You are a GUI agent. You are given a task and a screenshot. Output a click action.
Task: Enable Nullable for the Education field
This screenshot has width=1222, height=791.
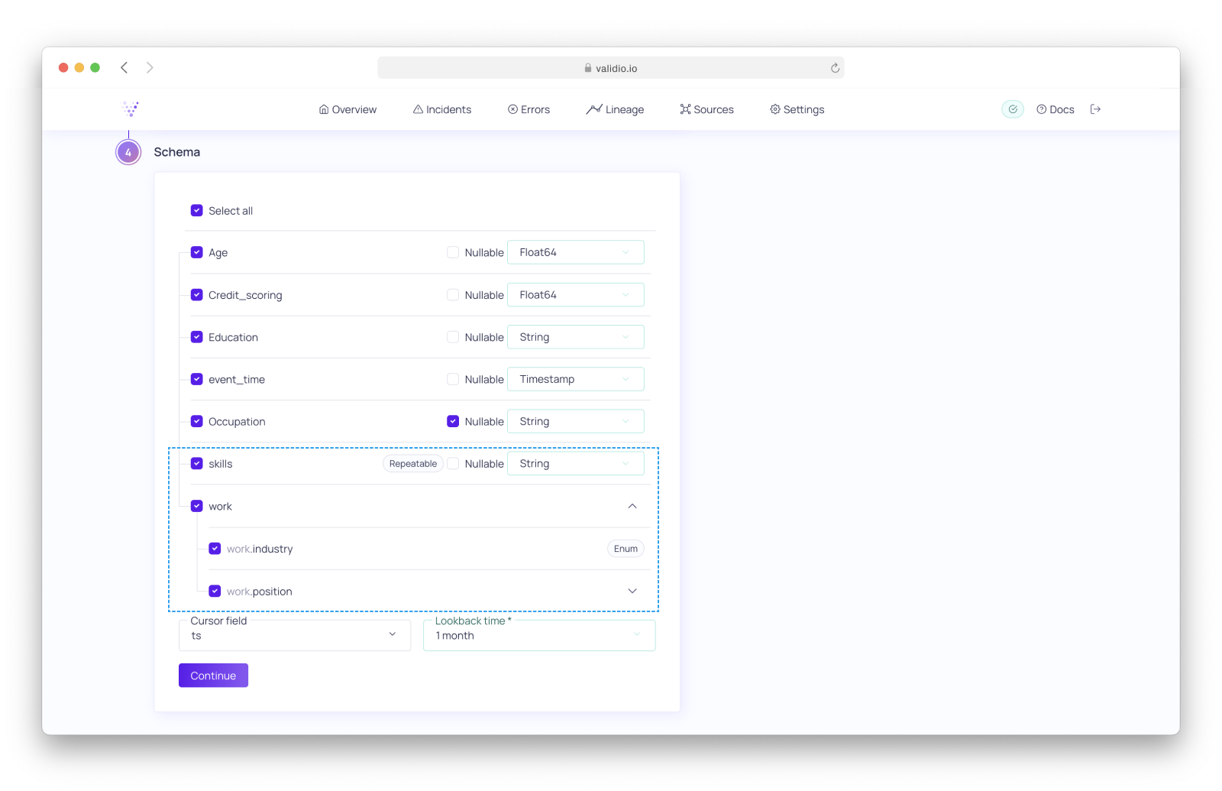pyautogui.click(x=453, y=337)
